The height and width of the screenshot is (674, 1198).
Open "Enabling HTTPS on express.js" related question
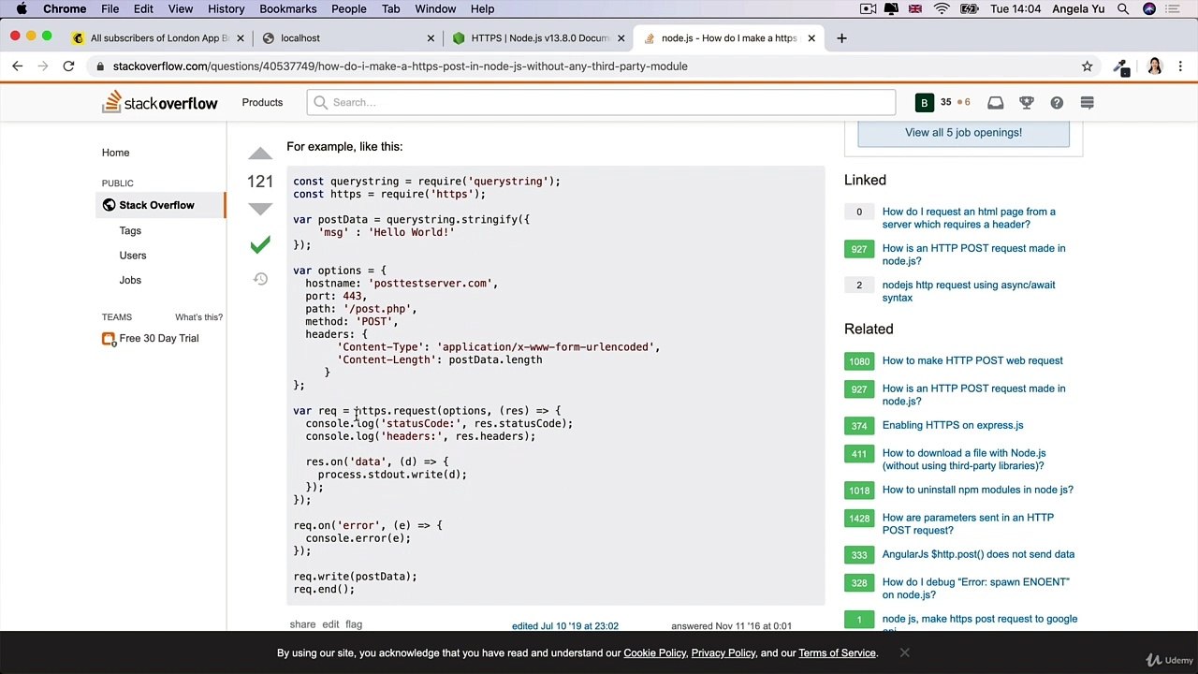tap(953, 425)
